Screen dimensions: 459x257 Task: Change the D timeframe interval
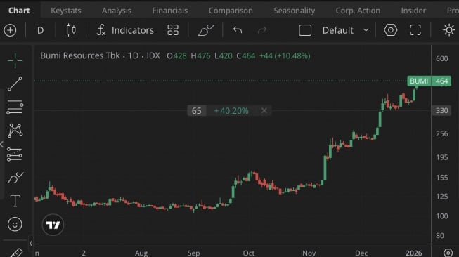(x=40, y=30)
